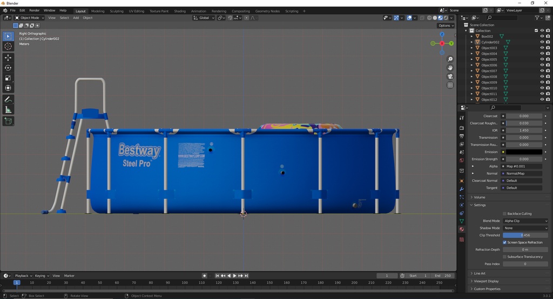This screenshot has width=553, height=299.
Task: Activate the Move tool
Action: coord(8,58)
